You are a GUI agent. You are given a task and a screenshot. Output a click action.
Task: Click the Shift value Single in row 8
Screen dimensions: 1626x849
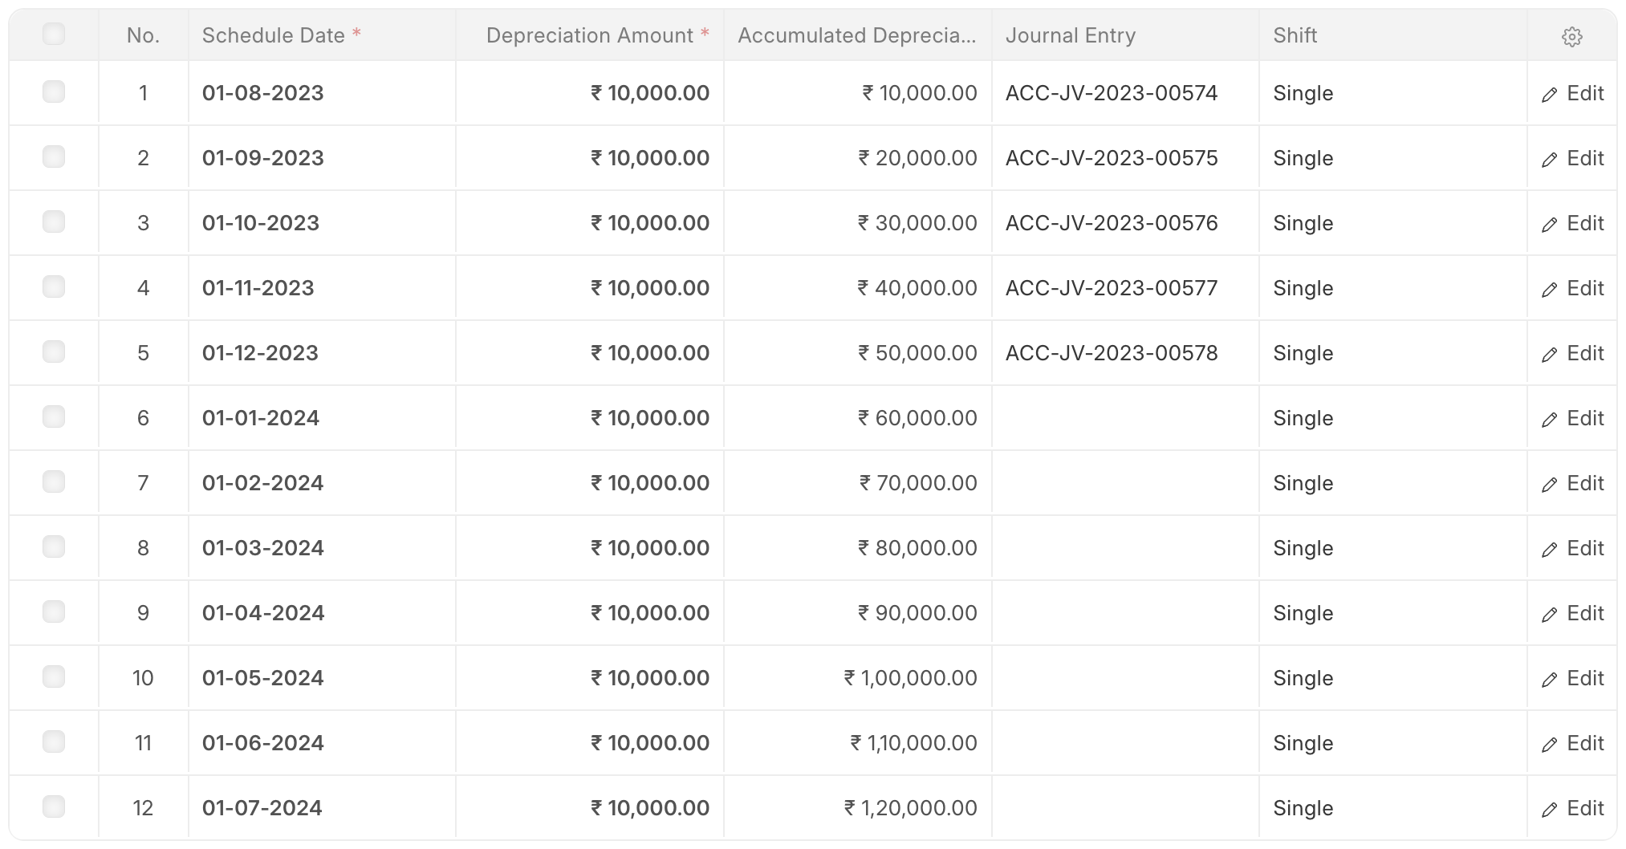point(1303,548)
